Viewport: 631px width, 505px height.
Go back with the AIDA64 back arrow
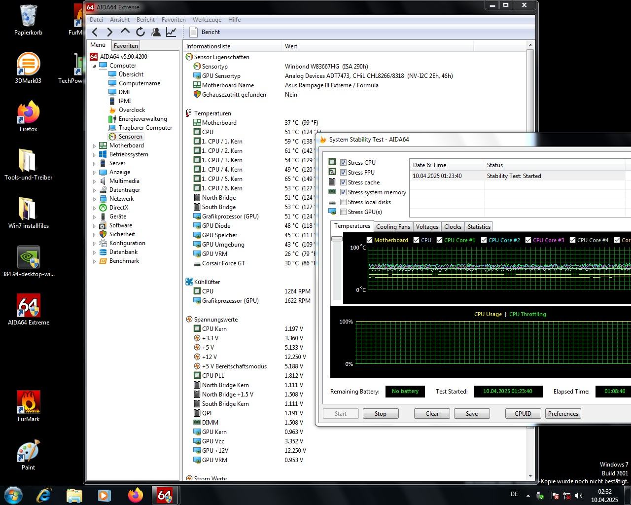[95, 32]
